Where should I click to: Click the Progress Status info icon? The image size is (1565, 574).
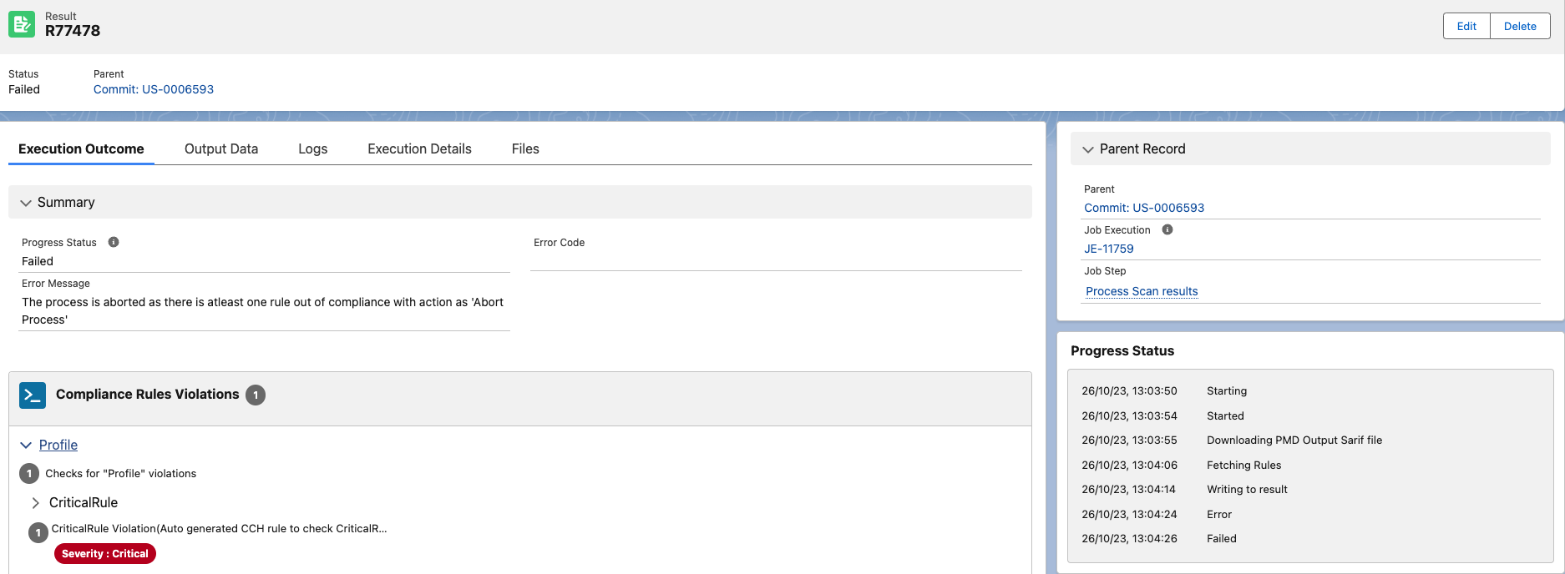[x=114, y=242]
